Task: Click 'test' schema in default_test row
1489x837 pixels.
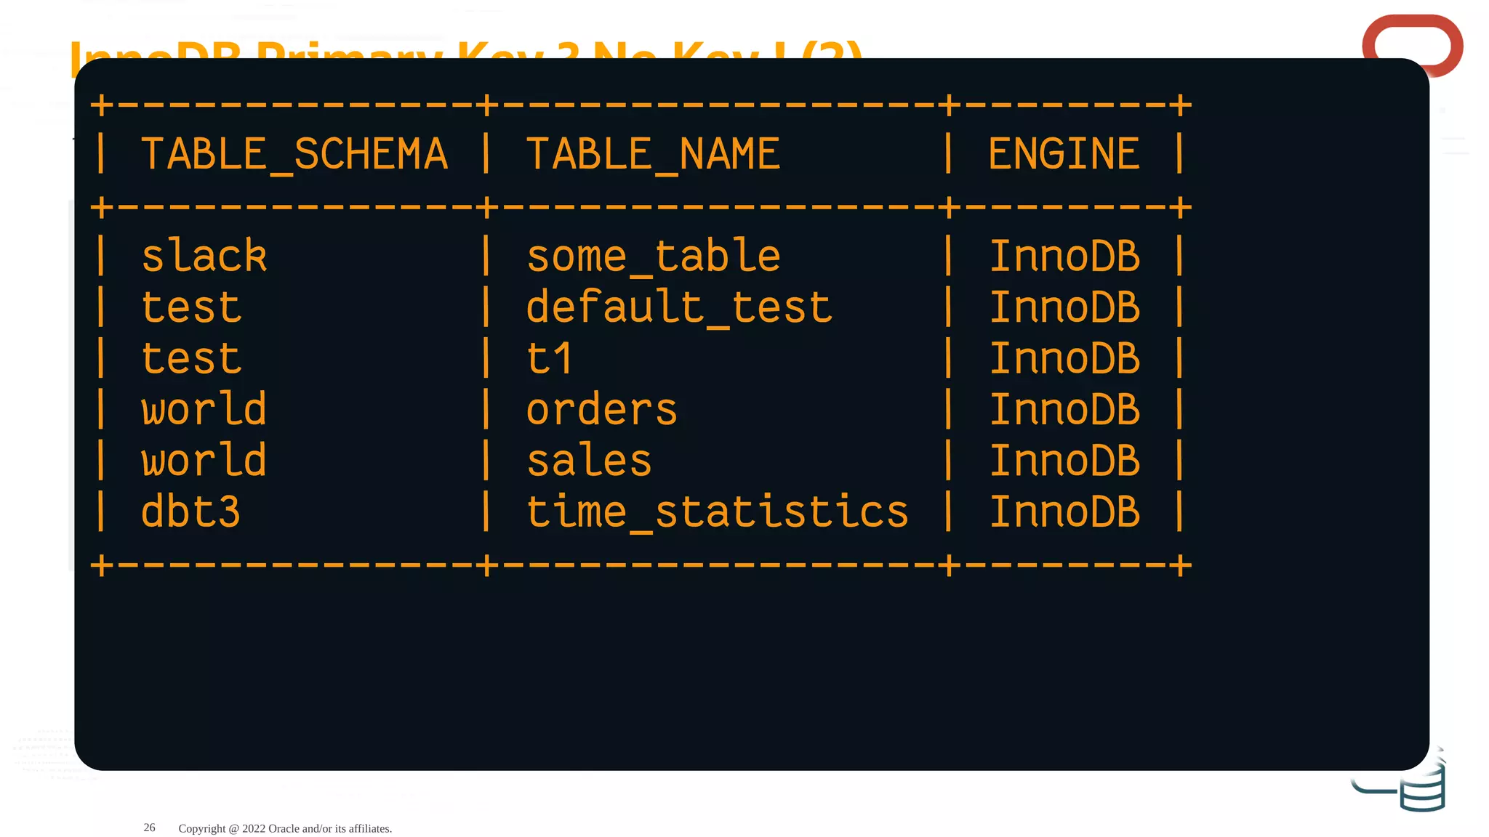Action: (x=191, y=307)
